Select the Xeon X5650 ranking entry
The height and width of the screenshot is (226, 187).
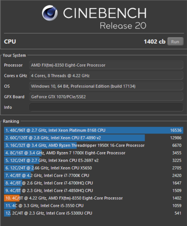[x=93, y=168]
